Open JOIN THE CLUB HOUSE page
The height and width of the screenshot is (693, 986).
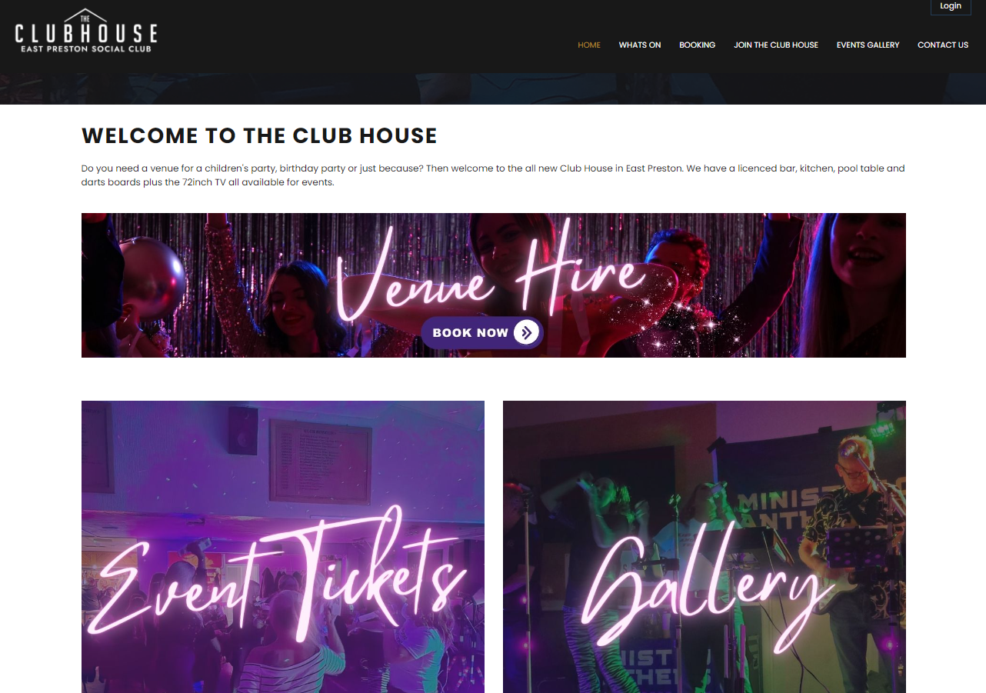[x=776, y=45]
